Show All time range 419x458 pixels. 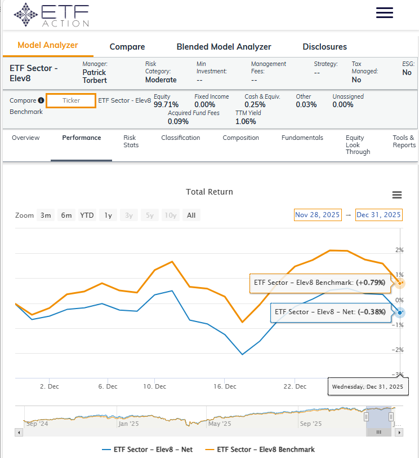tap(191, 215)
